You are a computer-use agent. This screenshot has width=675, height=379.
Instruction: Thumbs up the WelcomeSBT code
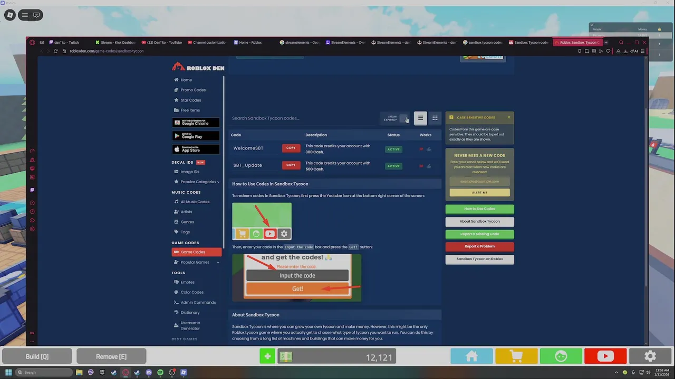point(429,149)
